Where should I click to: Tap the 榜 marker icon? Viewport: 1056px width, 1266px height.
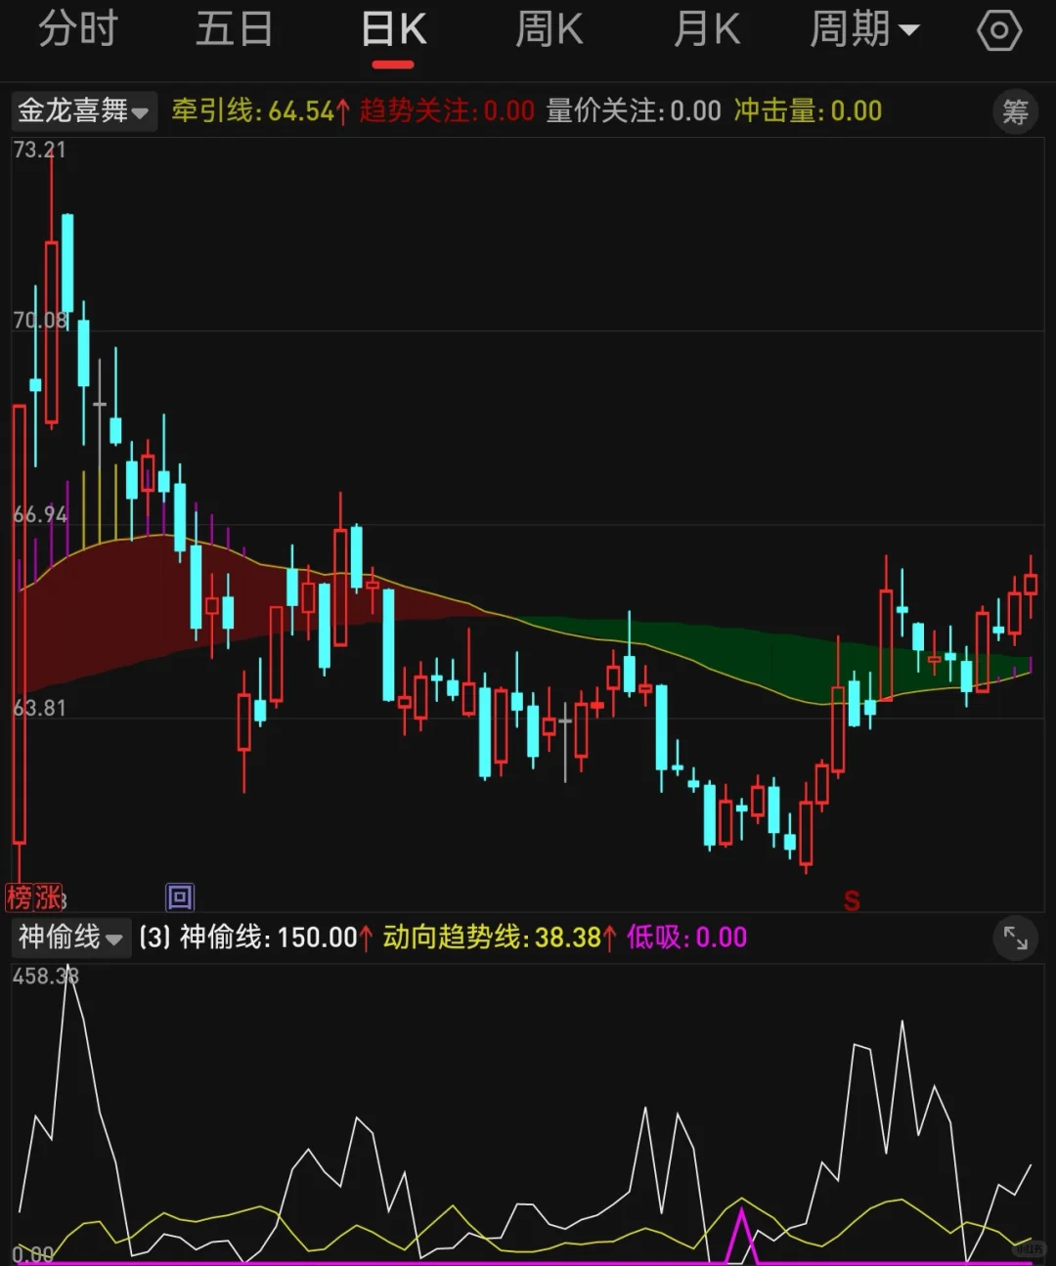tap(19, 896)
